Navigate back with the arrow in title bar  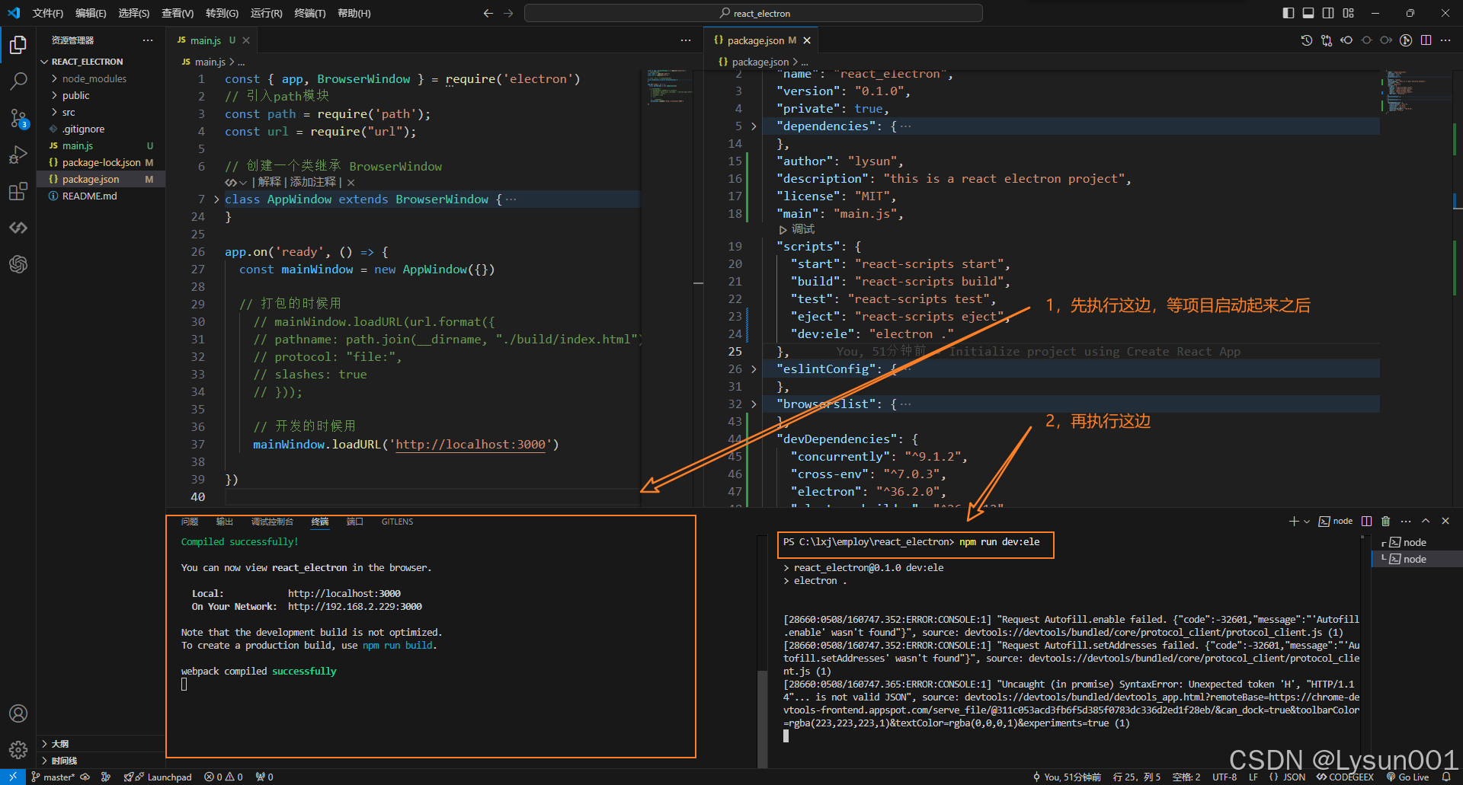pos(488,13)
